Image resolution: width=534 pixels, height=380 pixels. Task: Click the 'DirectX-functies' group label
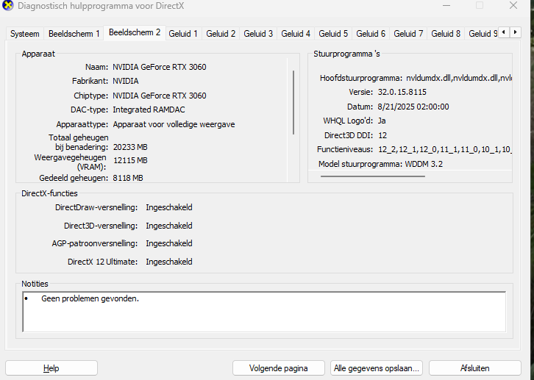click(49, 193)
